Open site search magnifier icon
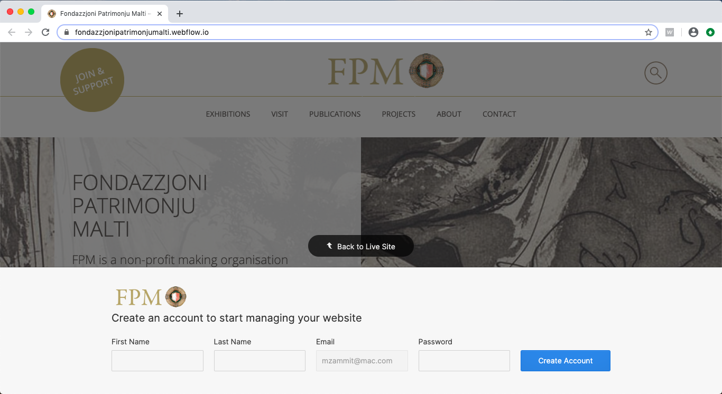 [656, 73]
